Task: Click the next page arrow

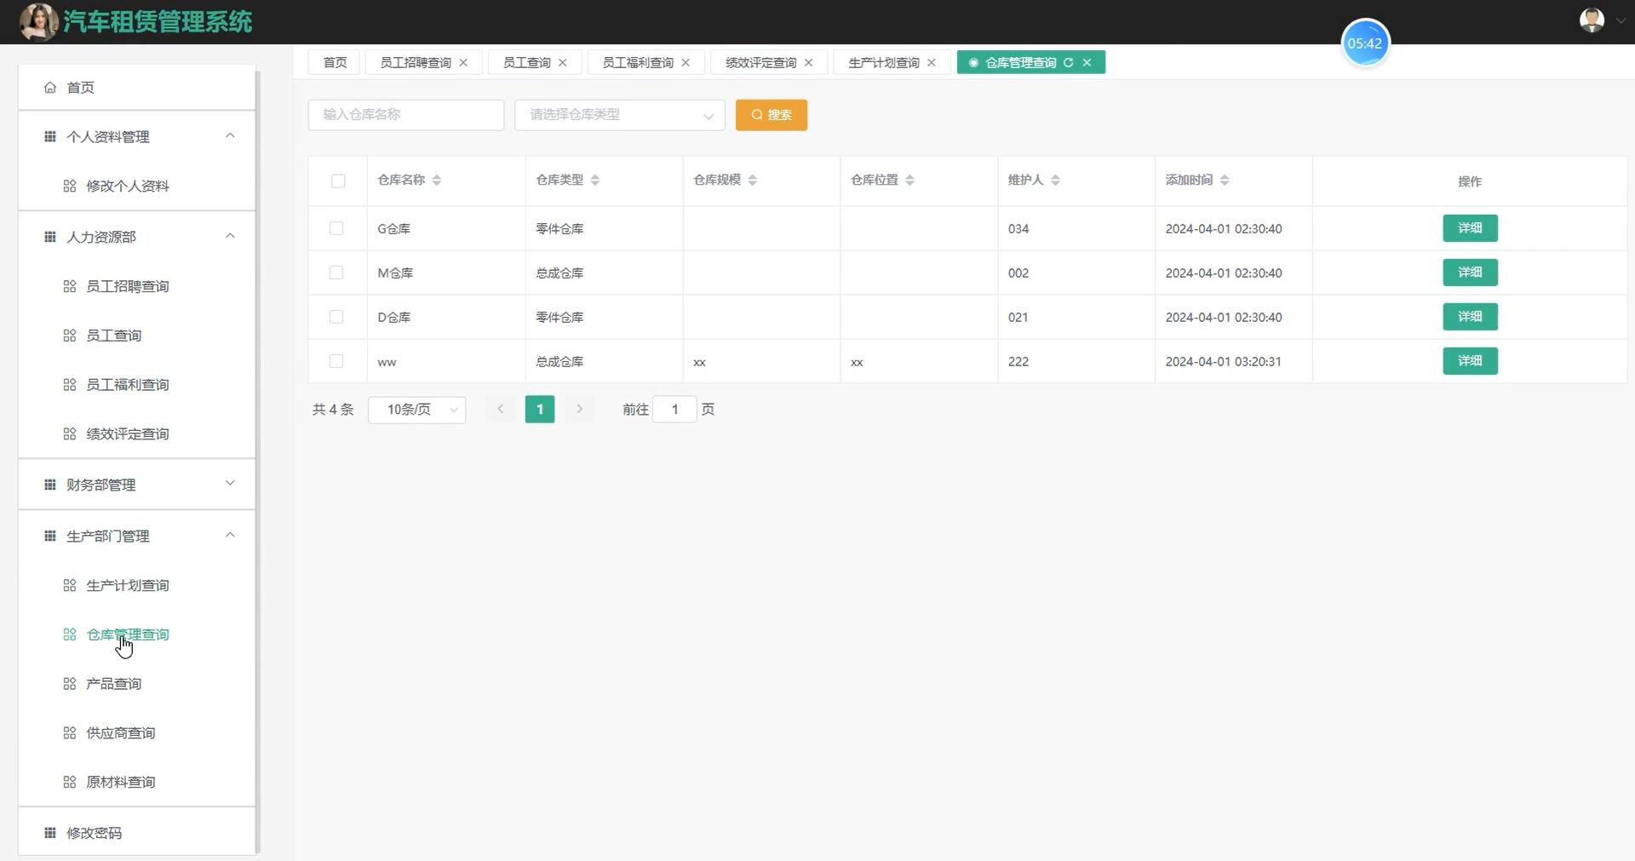Action: pos(579,410)
